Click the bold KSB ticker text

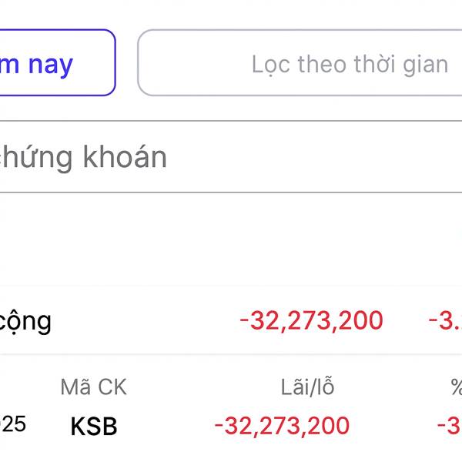point(94,427)
